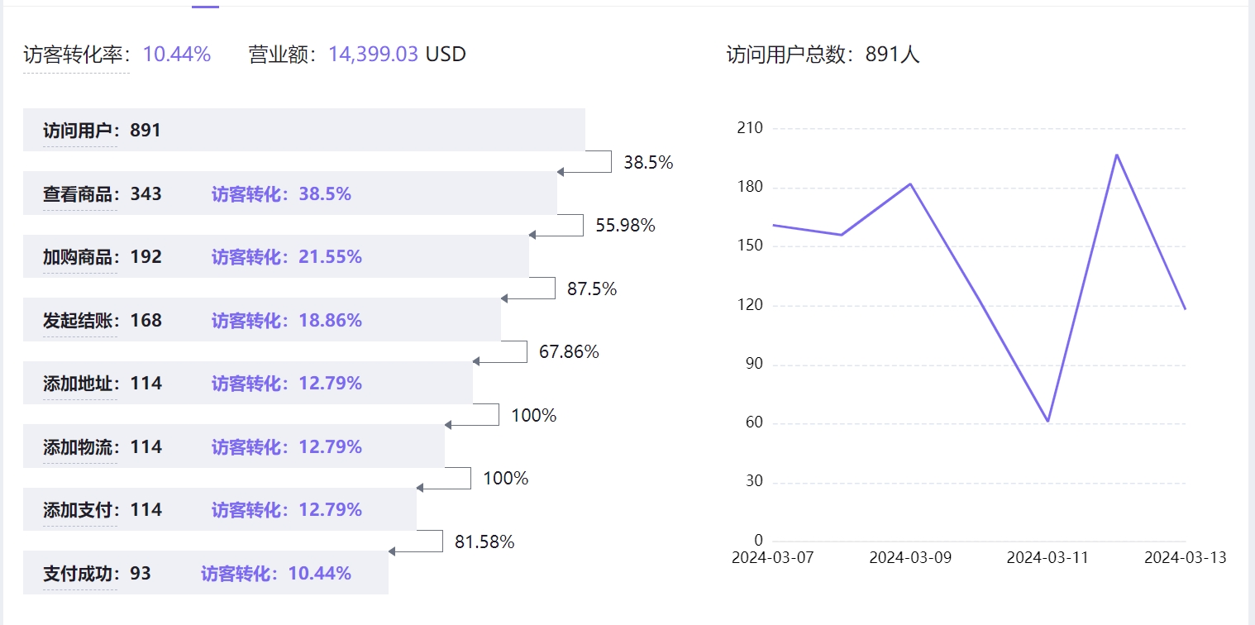Click 访客转化：12.79% in 添加支付 row

point(287,510)
